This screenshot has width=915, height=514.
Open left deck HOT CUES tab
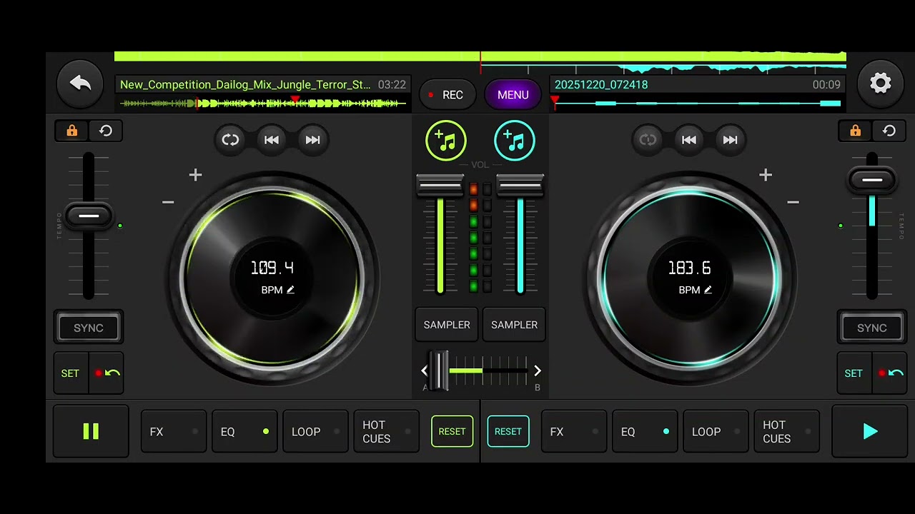(386, 432)
